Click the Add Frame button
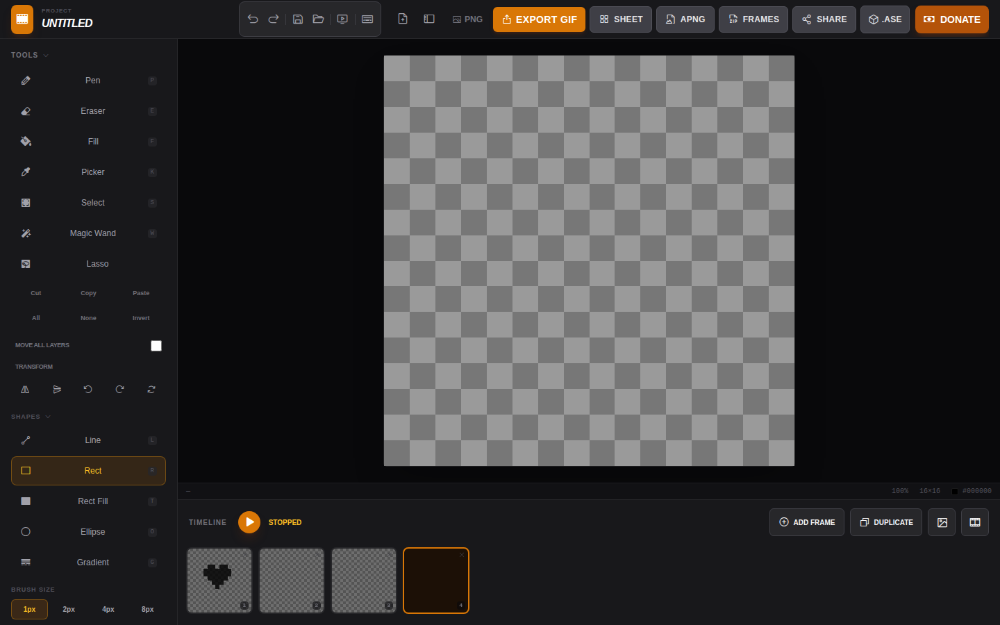 (x=807, y=522)
